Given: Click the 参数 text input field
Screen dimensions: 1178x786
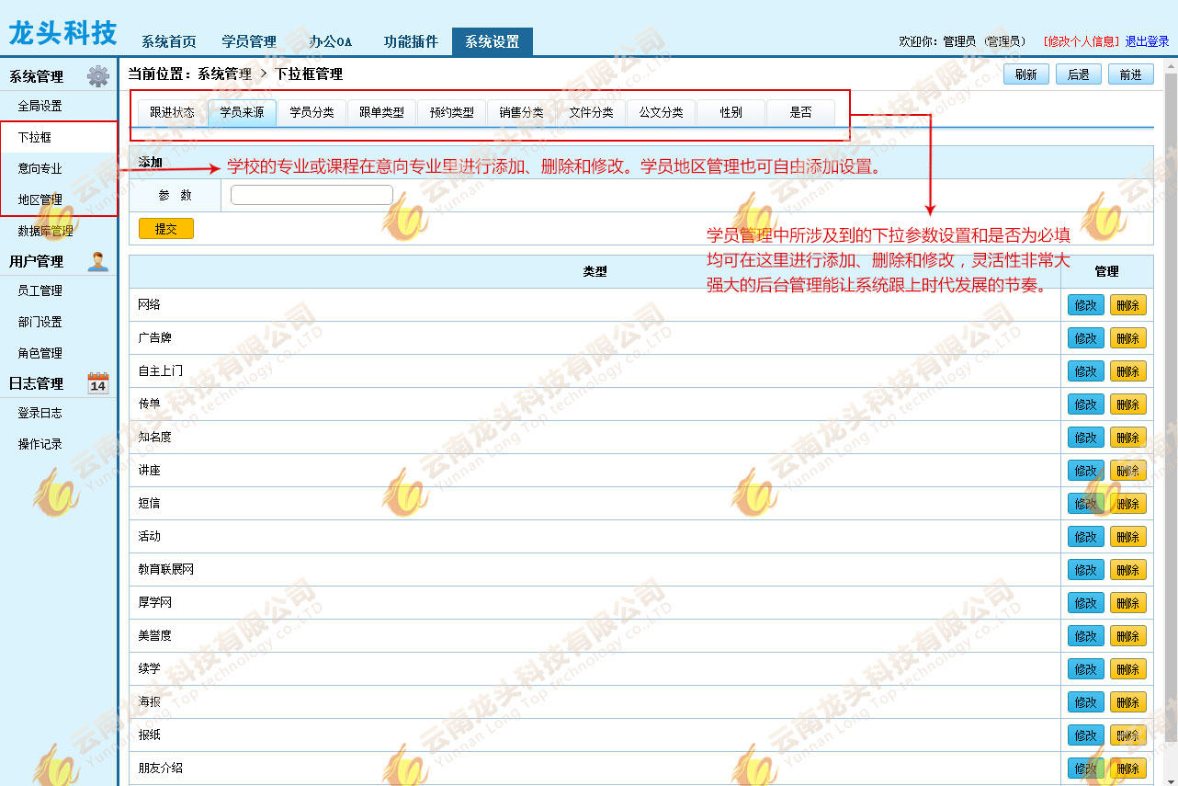Looking at the screenshot, I should (x=311, y=195).
